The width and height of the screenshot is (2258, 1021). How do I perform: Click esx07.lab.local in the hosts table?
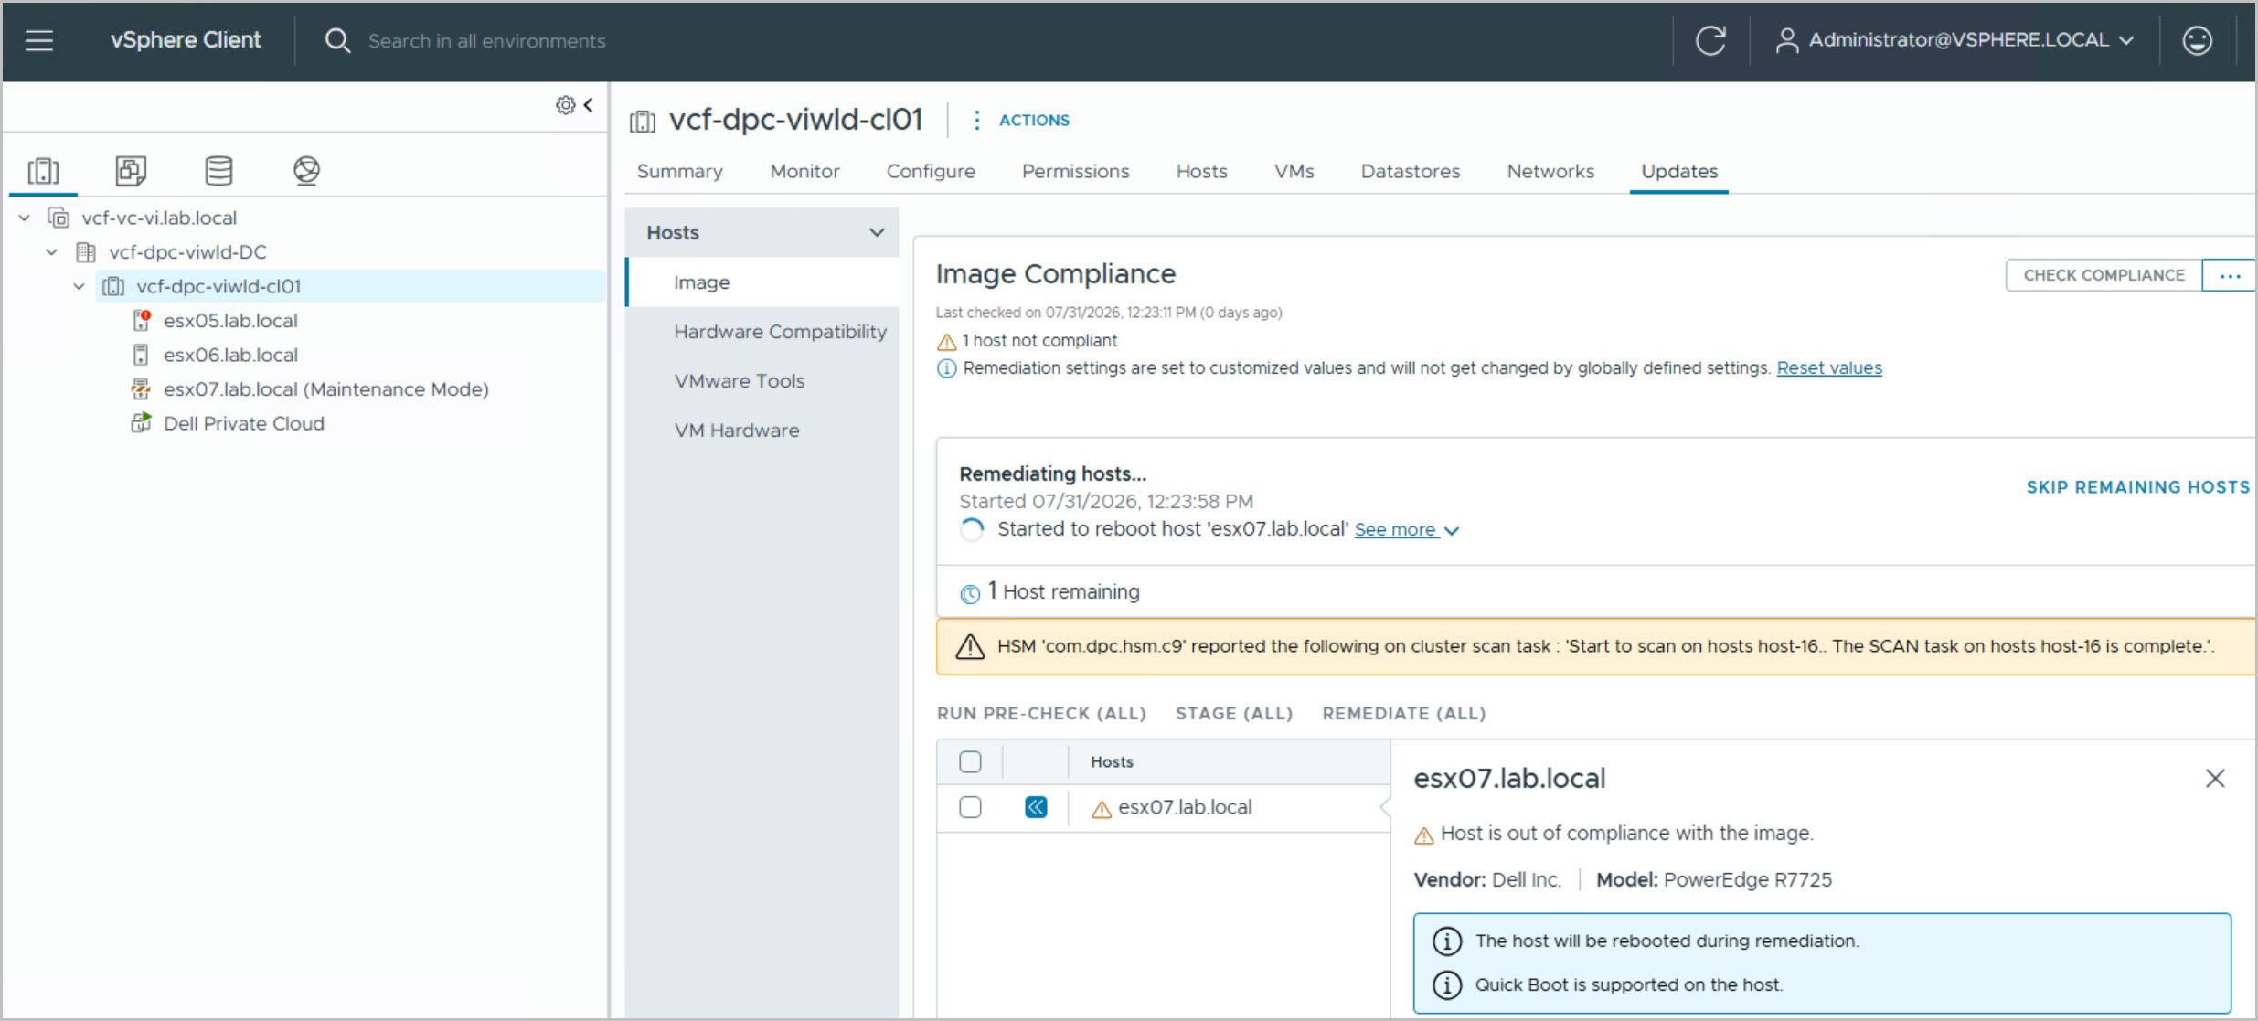pyautogui.click(x=1185, y=807)
